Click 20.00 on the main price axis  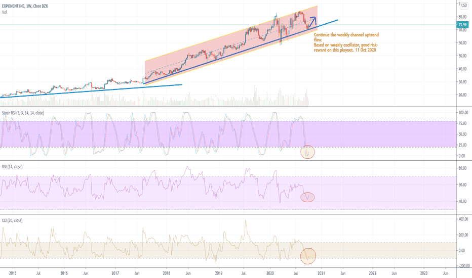(462, 95)
